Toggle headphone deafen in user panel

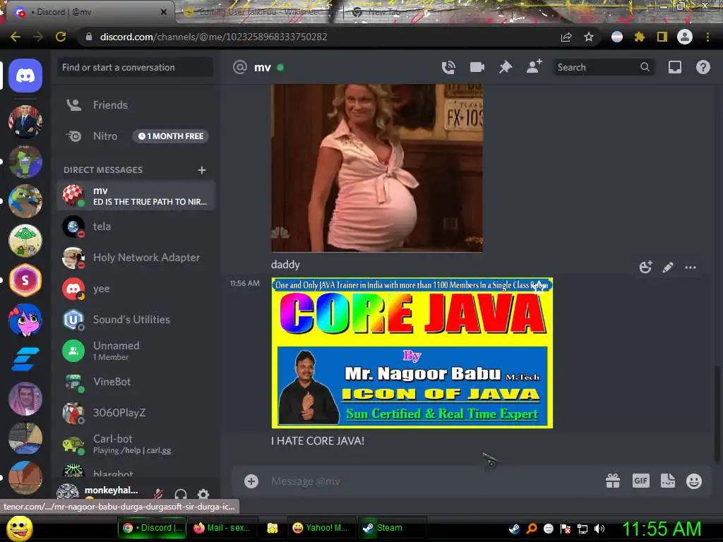181,495
